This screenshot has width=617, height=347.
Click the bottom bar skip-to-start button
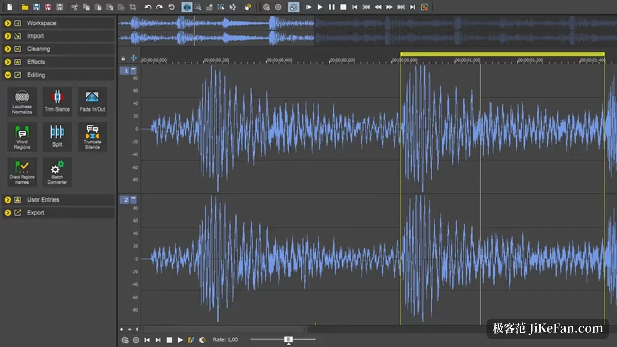(147, 340)
